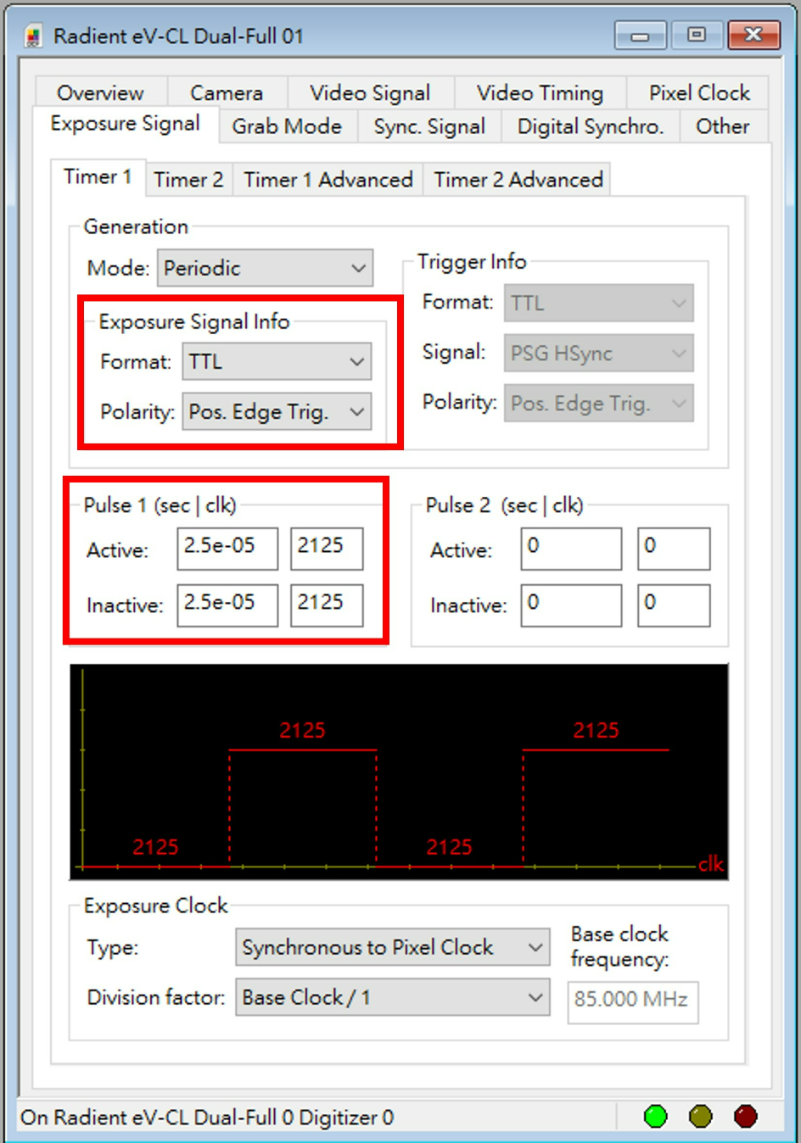Select the Pixel Clock tab

tap(699, 92)
